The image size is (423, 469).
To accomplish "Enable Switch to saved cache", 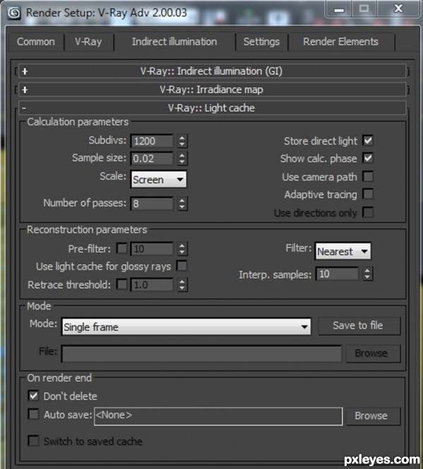I will (33, 441).
